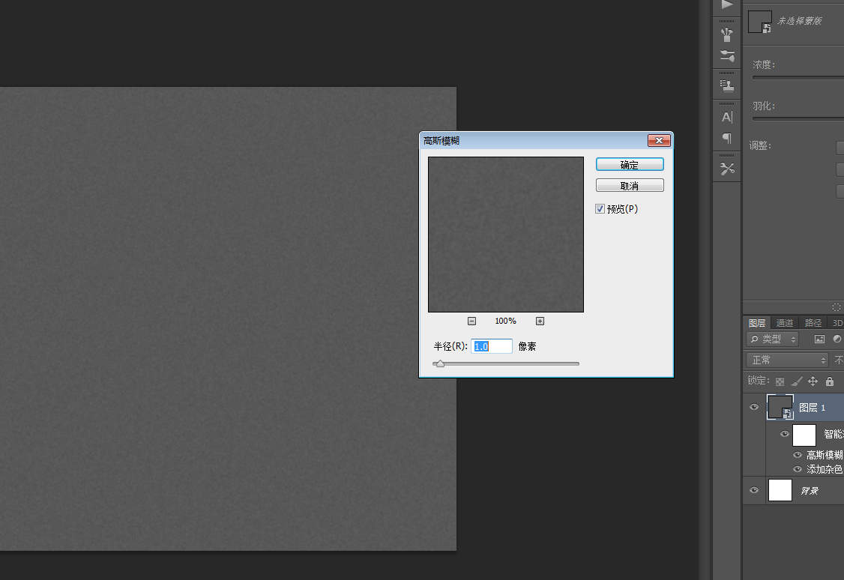
Task: Select the 背景 layer thumbnail
Action: click(780, 490)
